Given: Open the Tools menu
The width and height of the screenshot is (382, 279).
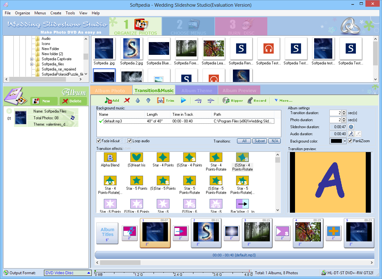Looking at the screenshot, I should (x=70, y=13).
